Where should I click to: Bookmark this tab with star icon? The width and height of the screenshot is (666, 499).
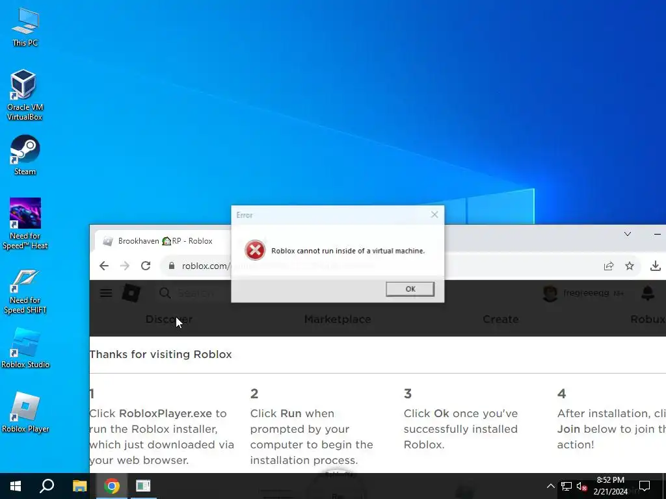(630, 266)
